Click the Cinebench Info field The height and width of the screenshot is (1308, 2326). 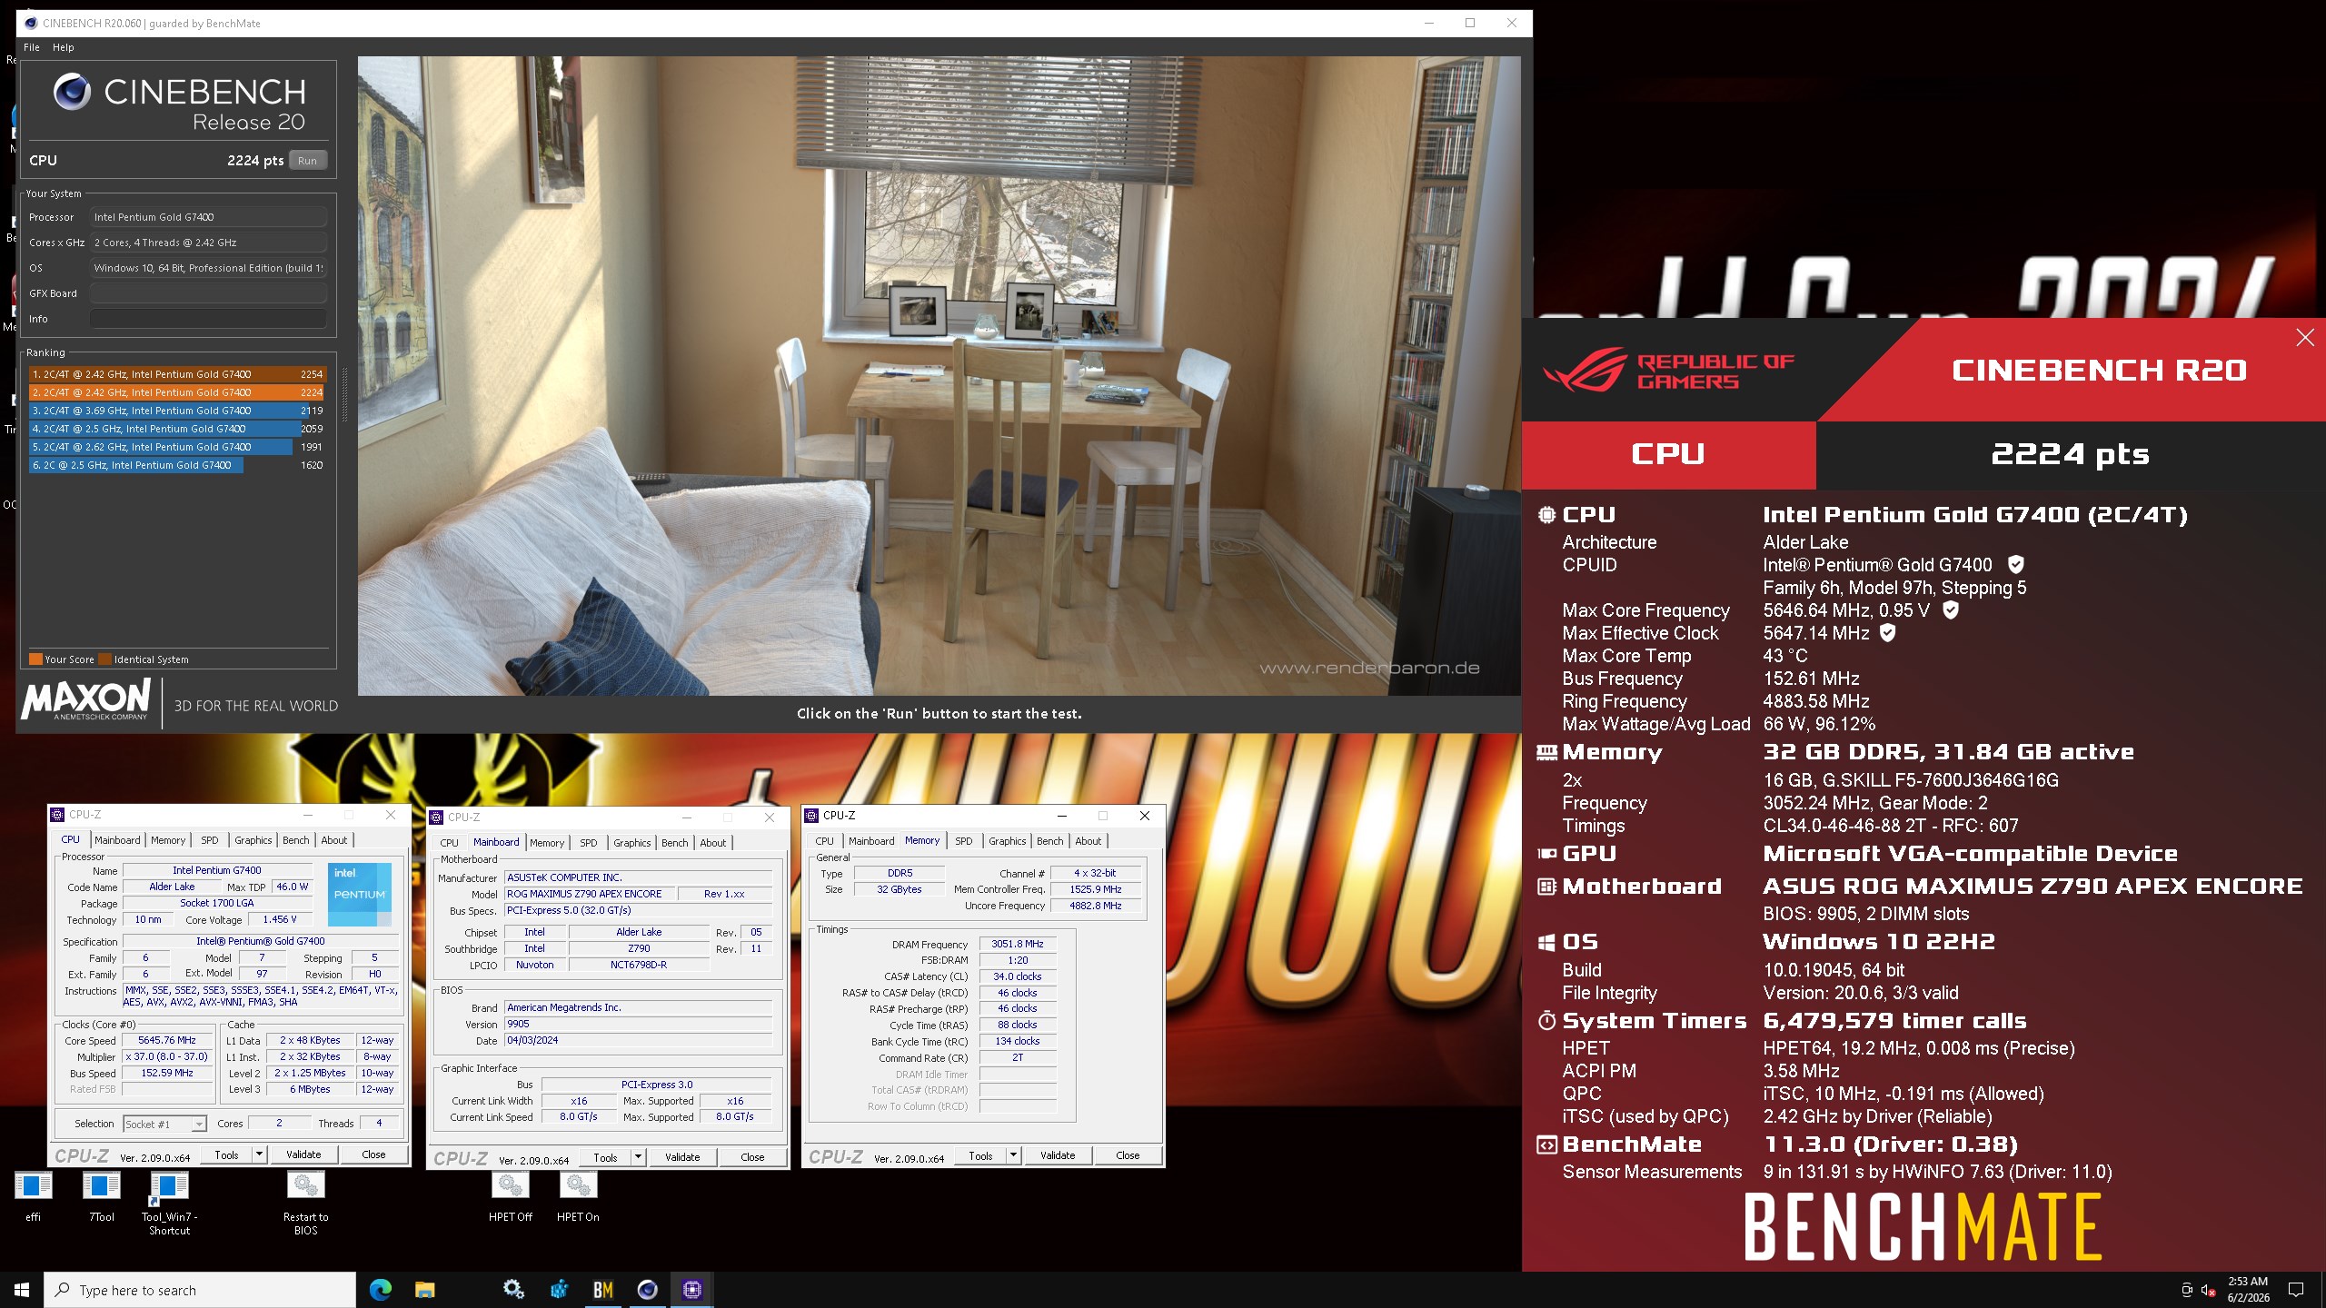tap(208, 319)
